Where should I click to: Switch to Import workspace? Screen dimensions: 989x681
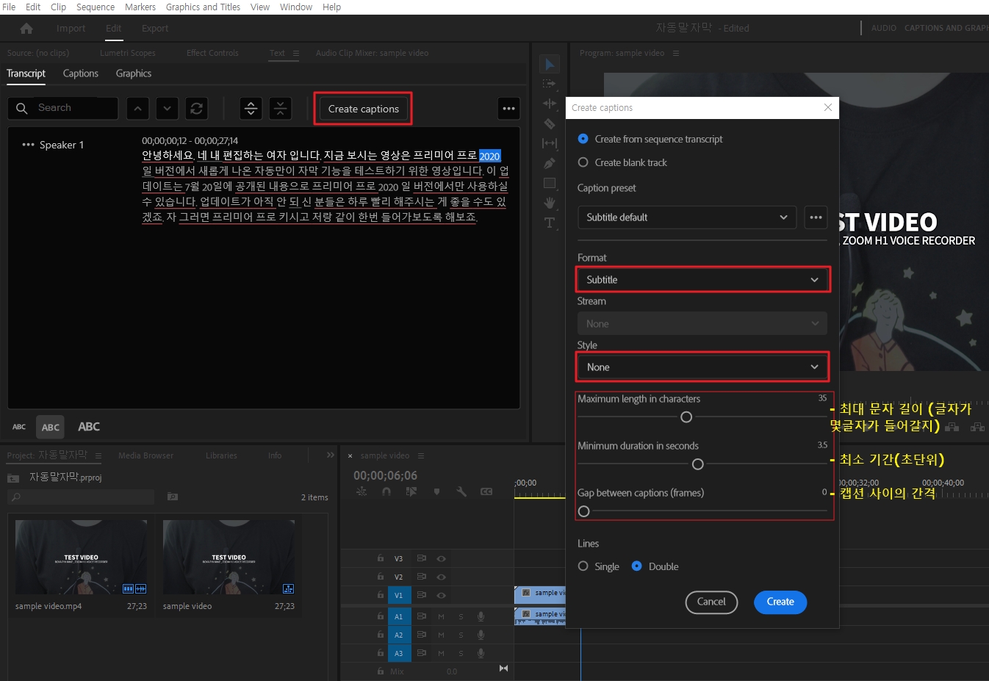click(71, 29)
